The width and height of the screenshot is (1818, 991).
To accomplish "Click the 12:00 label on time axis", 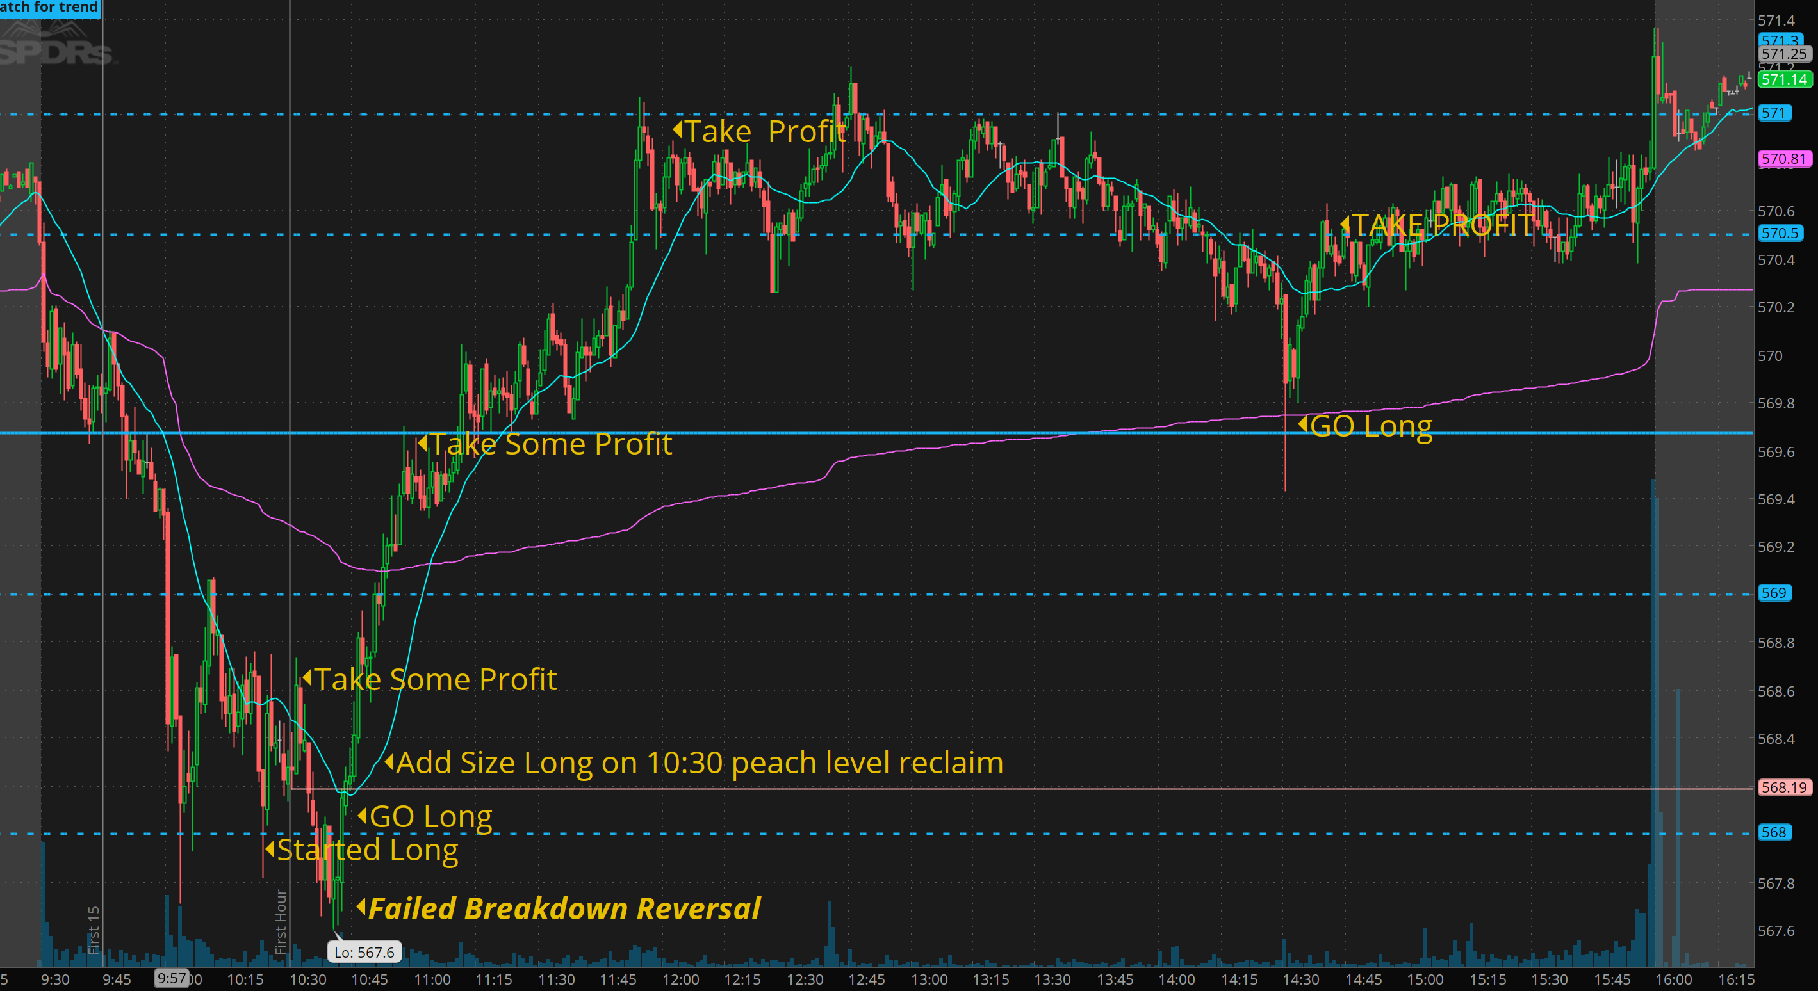I will (680, 979).
